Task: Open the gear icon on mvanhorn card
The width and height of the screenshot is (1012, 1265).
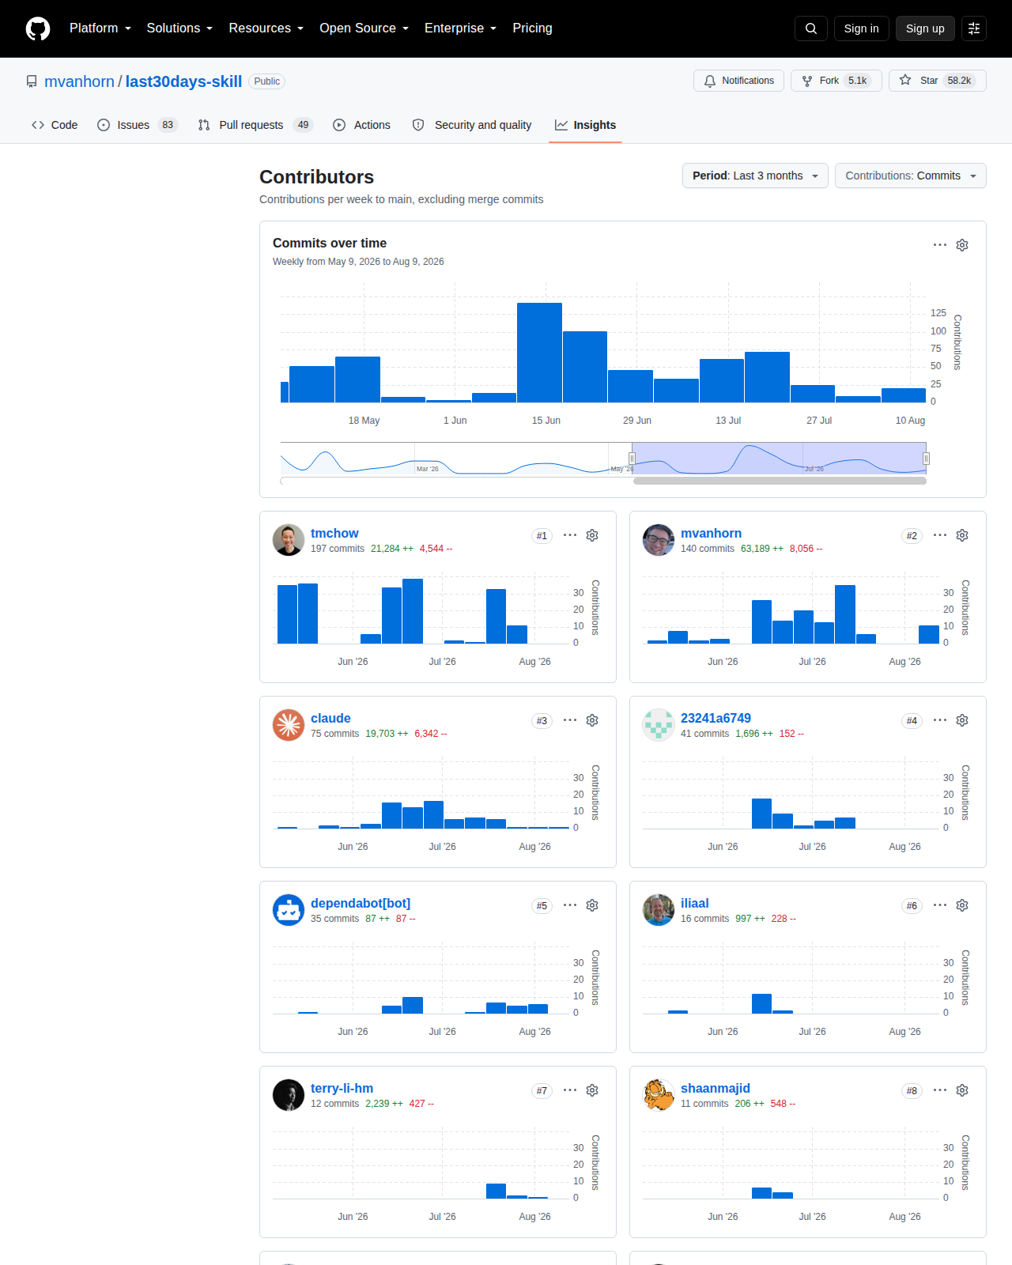Action: click(962, 535)
